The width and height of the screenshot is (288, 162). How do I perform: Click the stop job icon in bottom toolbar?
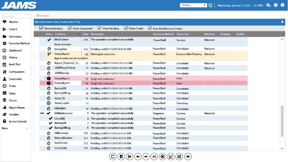[163, 156]
